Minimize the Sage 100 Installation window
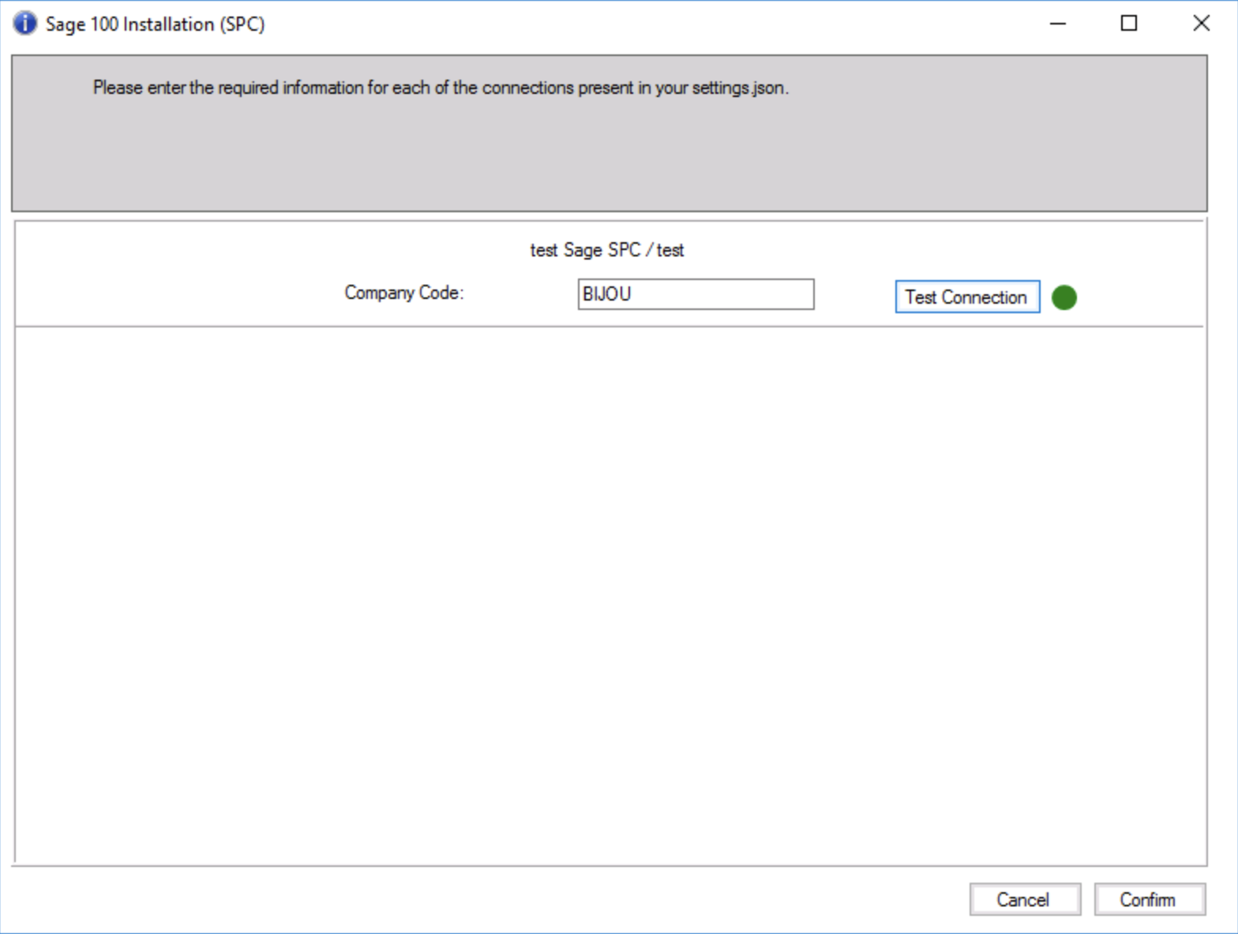Viewport: 1238px width, 934px height. pos(1058,24)
